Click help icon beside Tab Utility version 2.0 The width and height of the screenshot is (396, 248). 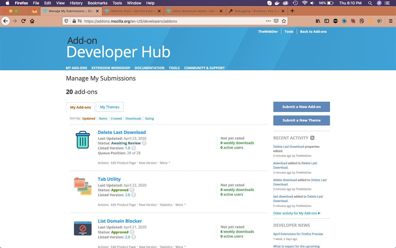click(x=134, y=195)
